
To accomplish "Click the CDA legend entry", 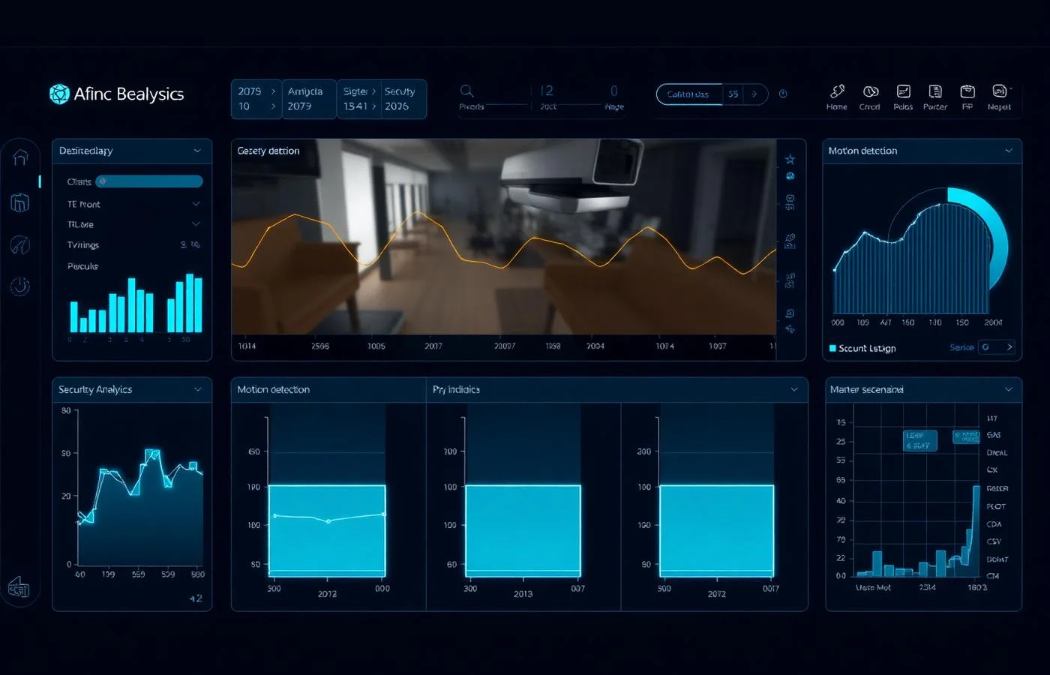I will point(994,524).
